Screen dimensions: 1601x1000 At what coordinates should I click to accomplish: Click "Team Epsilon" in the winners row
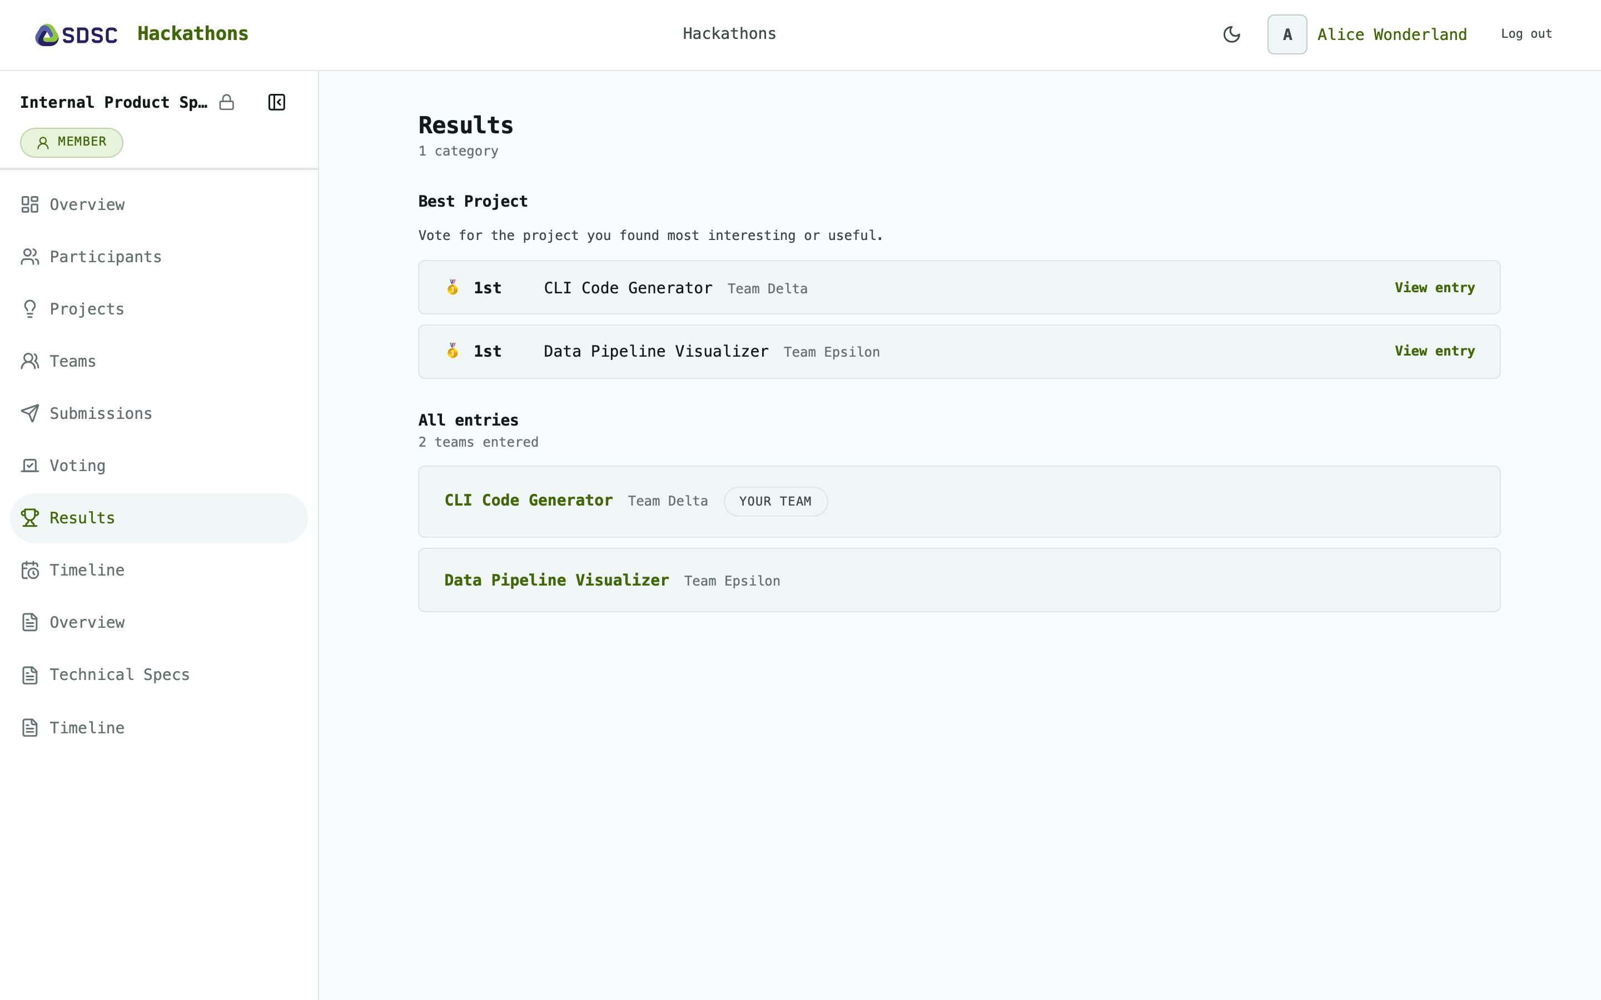click(832, 353)
